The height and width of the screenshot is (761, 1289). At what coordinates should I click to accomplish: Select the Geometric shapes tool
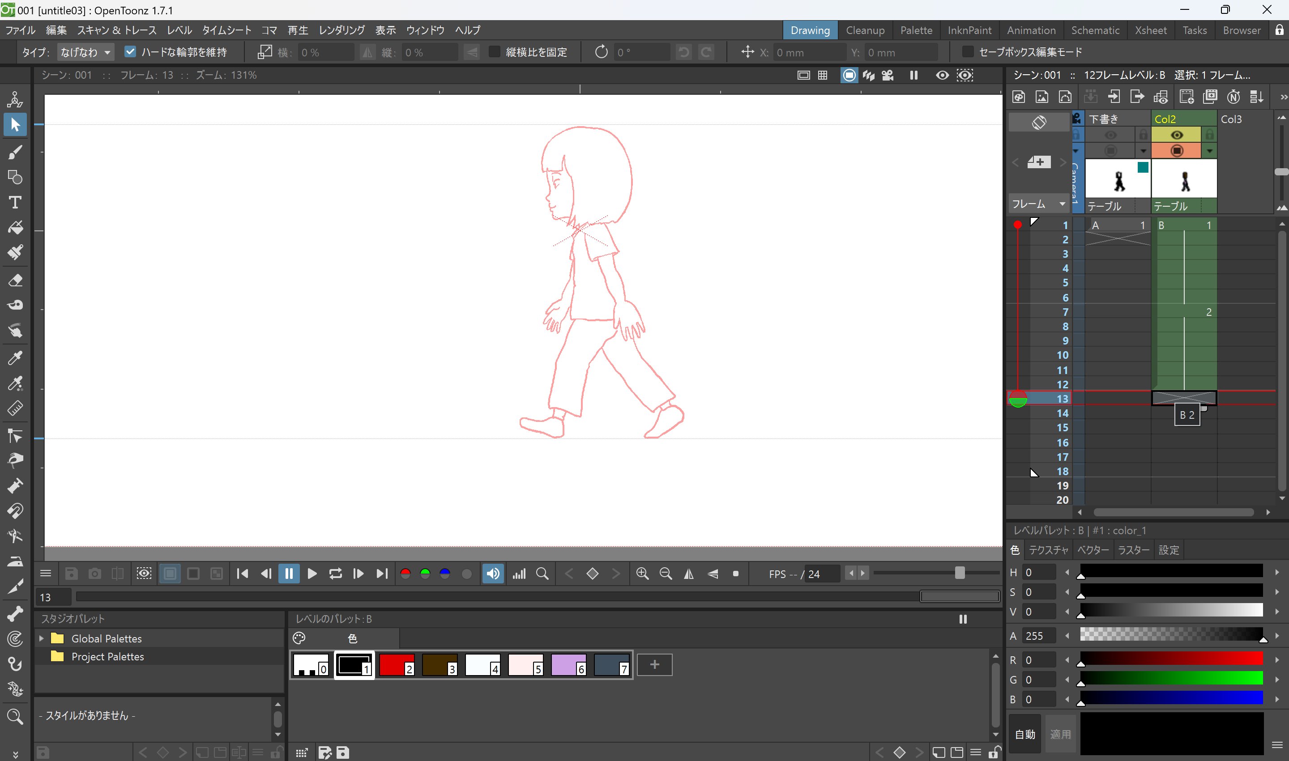point(15,178)
